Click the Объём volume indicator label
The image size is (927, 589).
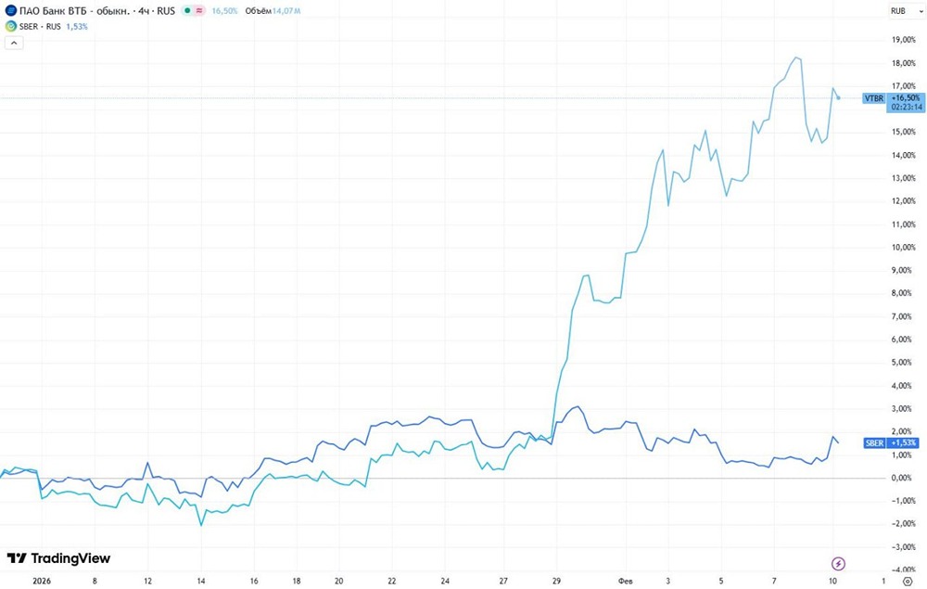pyautogui.click(x=258, y=10)
